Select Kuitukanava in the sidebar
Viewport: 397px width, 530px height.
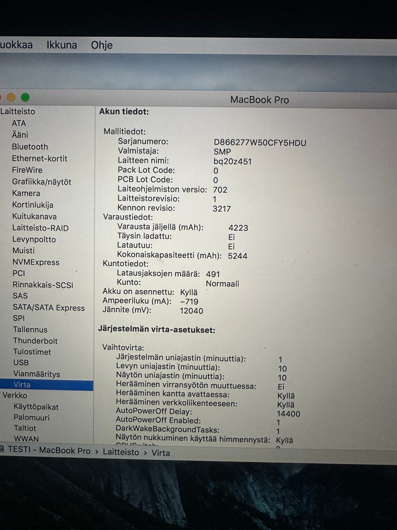click(x=34, y=216)
